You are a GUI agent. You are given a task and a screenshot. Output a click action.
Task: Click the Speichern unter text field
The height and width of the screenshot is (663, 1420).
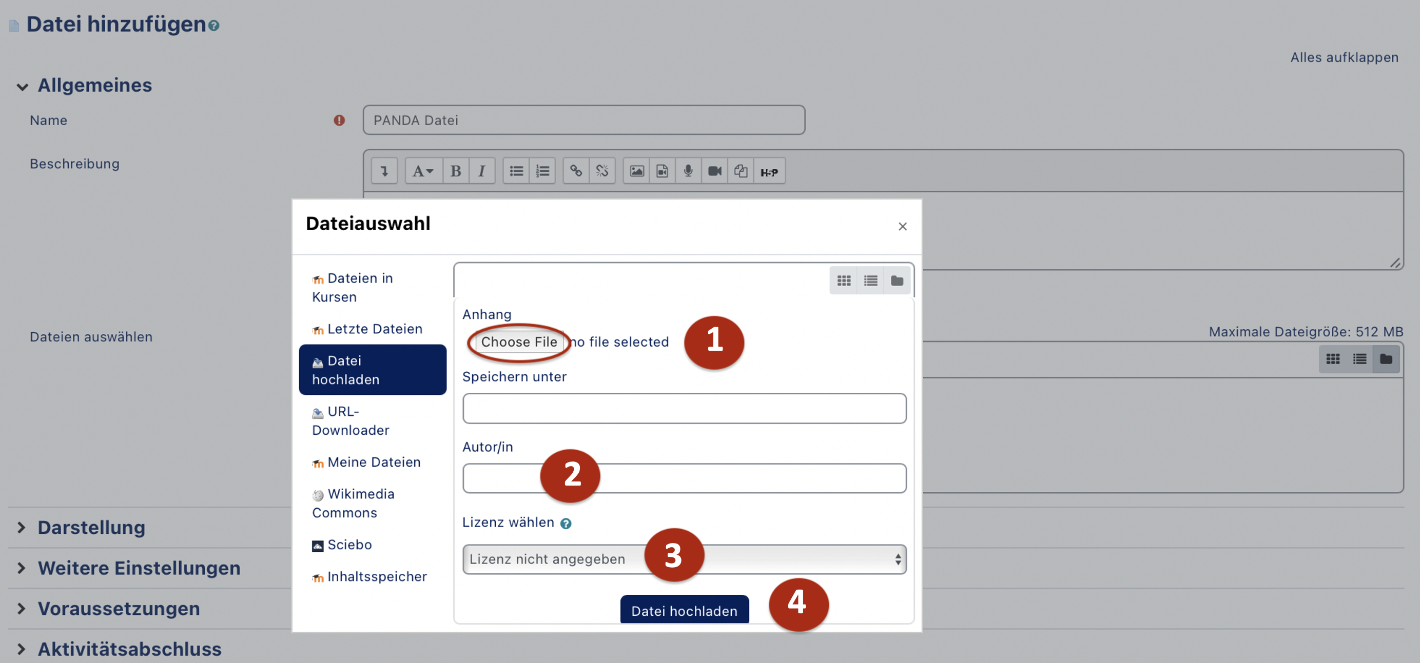coord(684,409)
